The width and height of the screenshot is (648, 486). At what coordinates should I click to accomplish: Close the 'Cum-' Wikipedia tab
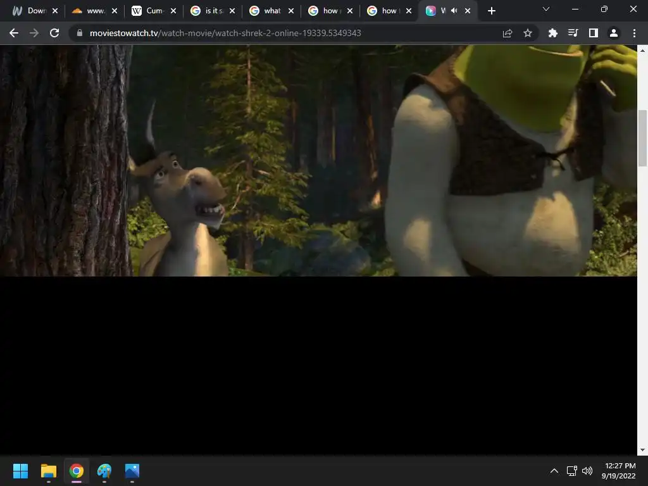pyautogui.click(x=173, y=11)
